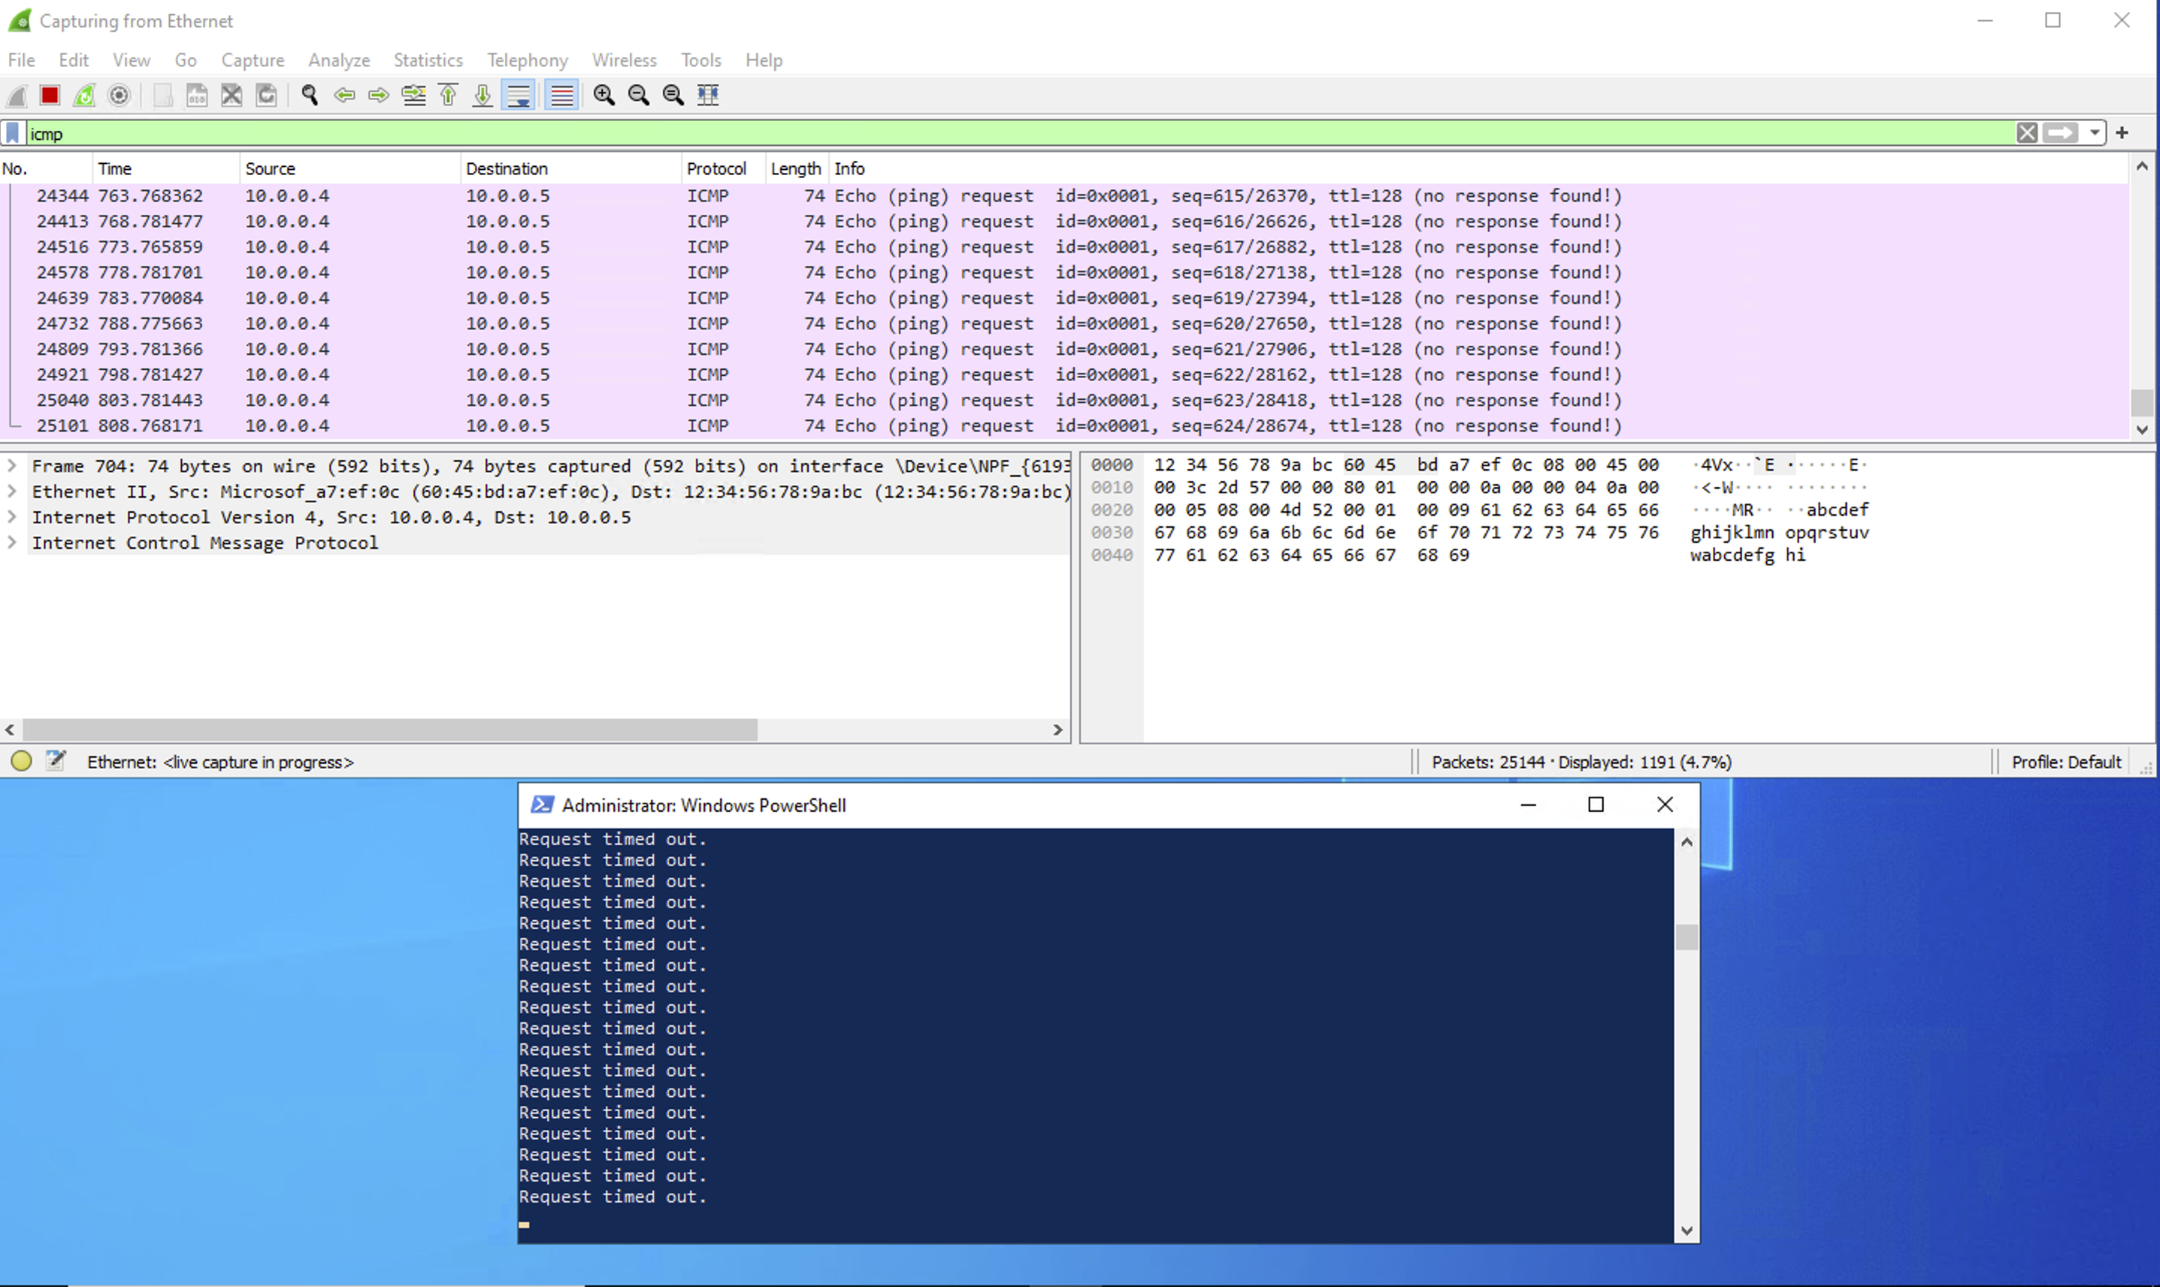Sort by Source column header
Viewport: 2160px width, 1287px height.
pos(350,168)
